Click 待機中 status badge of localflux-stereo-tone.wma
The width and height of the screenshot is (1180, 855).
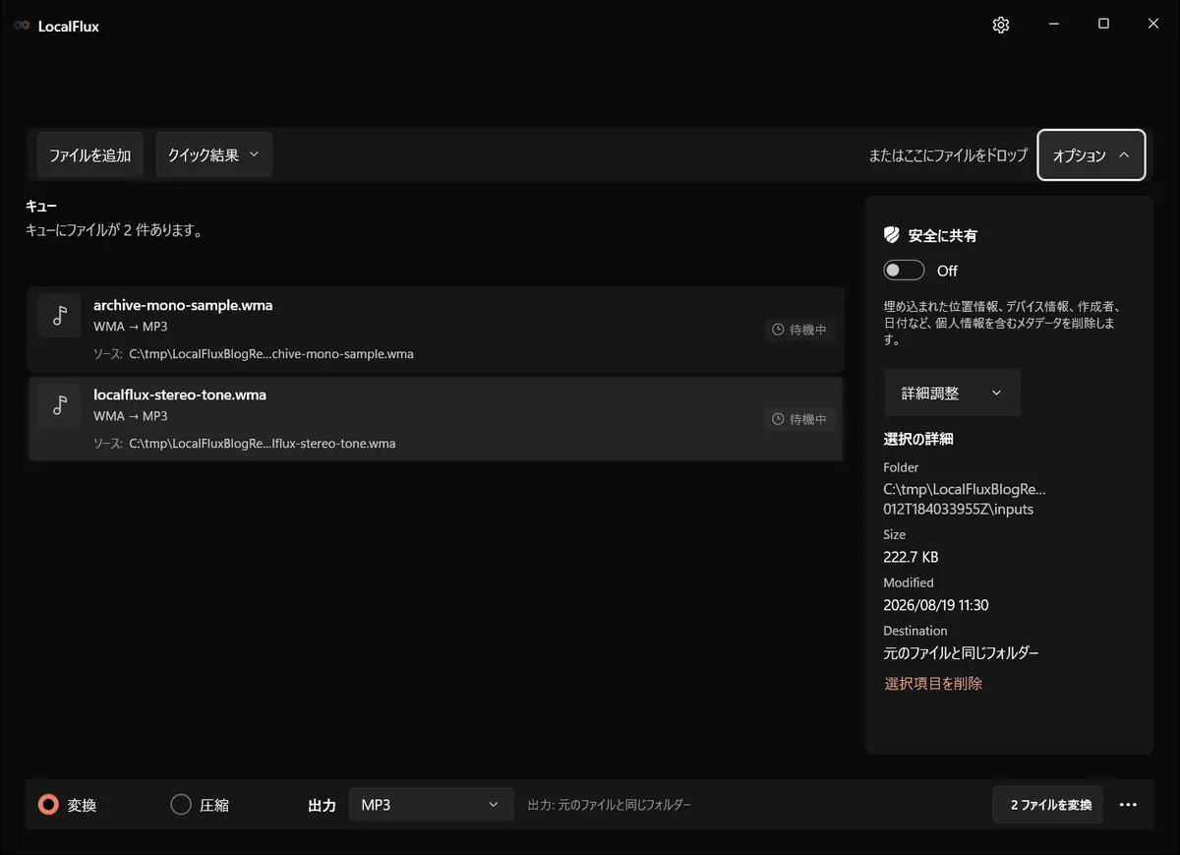[x=799, y=419]
